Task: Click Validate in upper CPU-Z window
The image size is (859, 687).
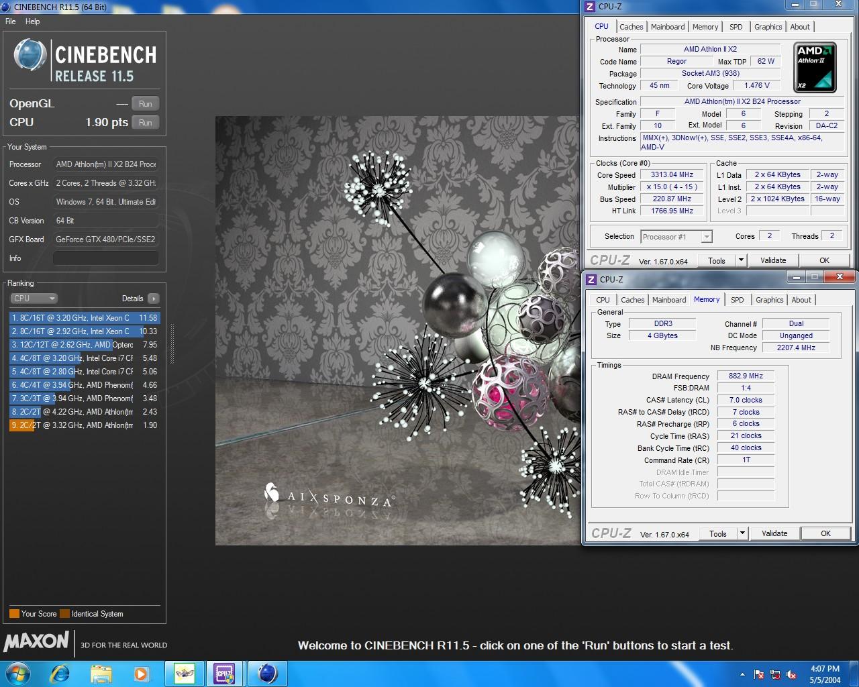Action: click(773, 260)
